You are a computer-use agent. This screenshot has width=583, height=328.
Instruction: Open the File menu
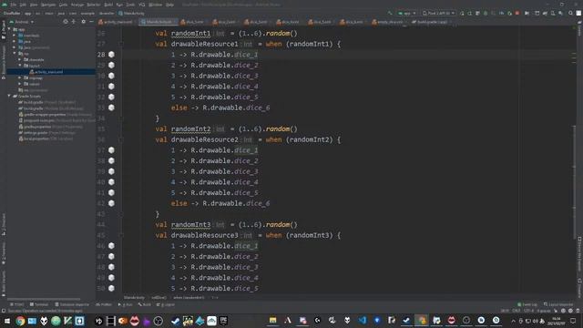tap(14, 5)
